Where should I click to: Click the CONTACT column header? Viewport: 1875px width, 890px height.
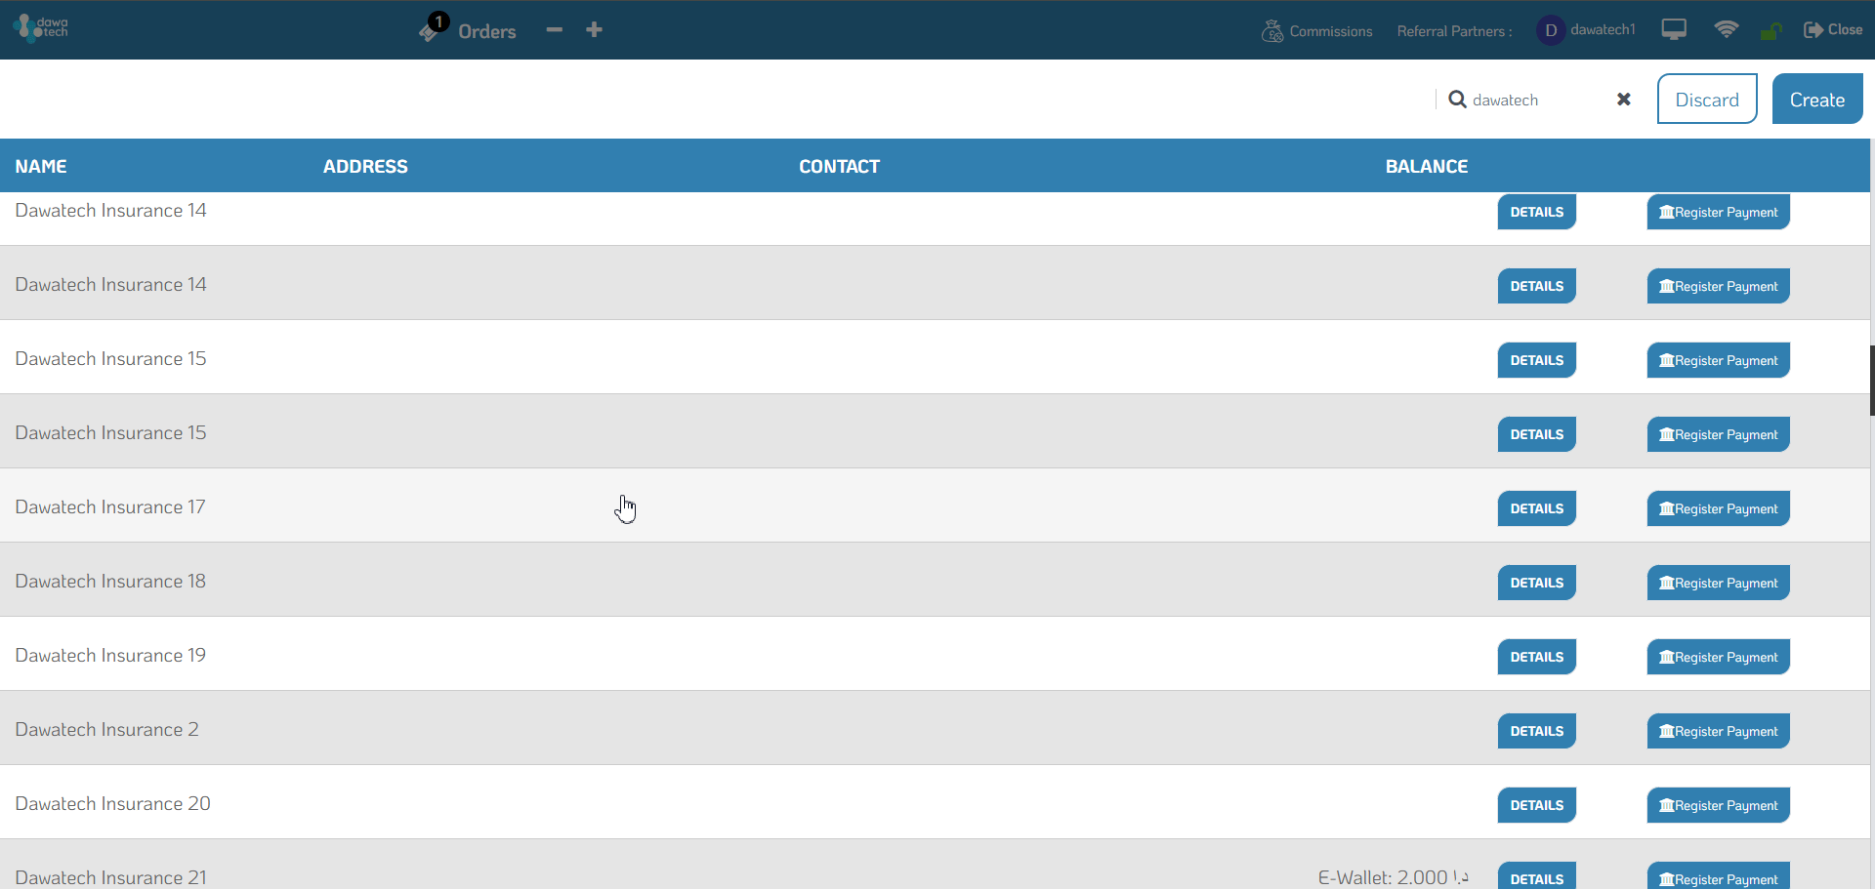click(x=839, y=166)
